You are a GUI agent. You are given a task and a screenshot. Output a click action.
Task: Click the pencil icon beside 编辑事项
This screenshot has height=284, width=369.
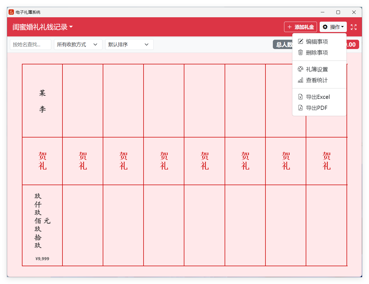[x=301, y=41]
